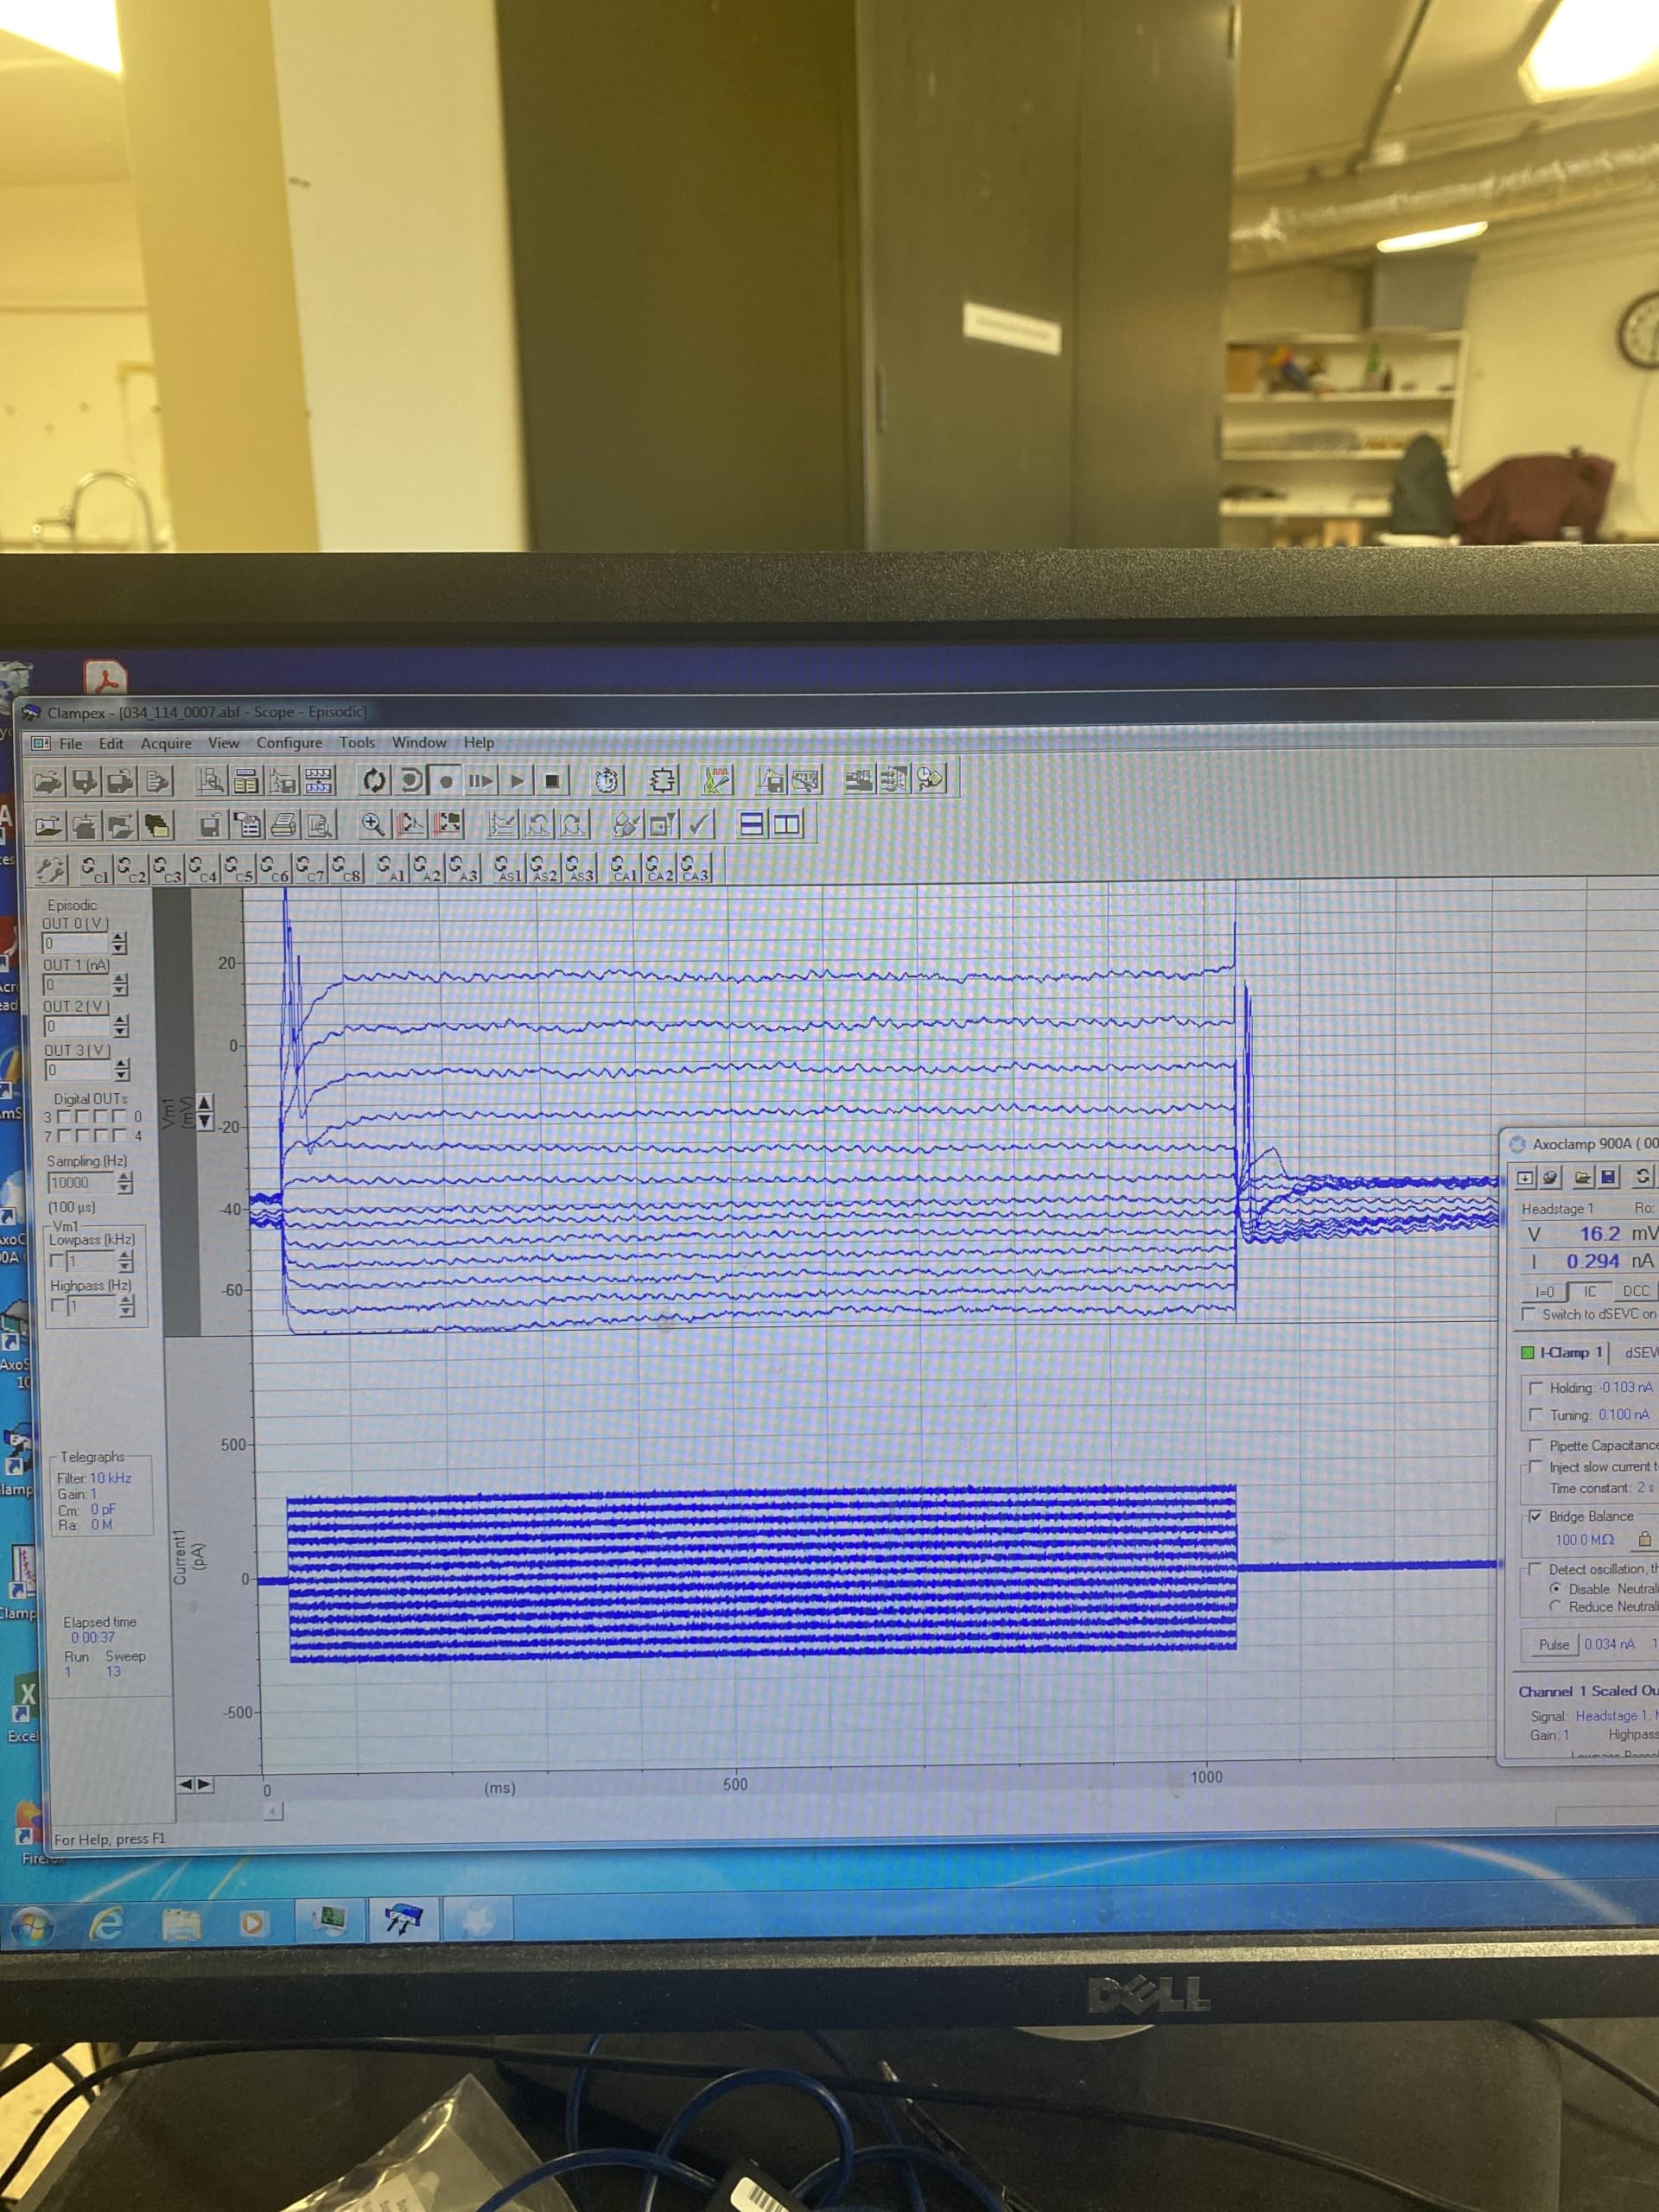The height and width of the screenshot is (2212, 1659).
Task: Switch to the DCC mode tab
Action: click(1635, 1291)
